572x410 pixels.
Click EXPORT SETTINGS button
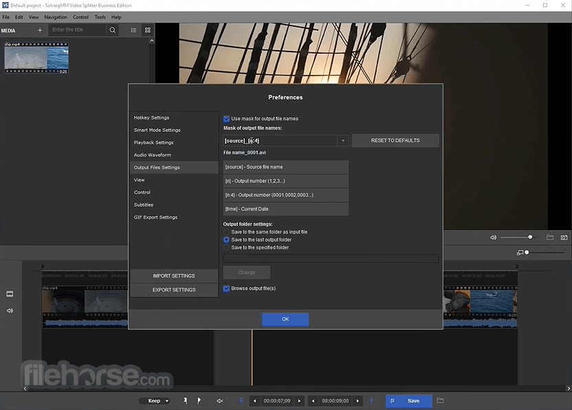[x=174, y=290]
